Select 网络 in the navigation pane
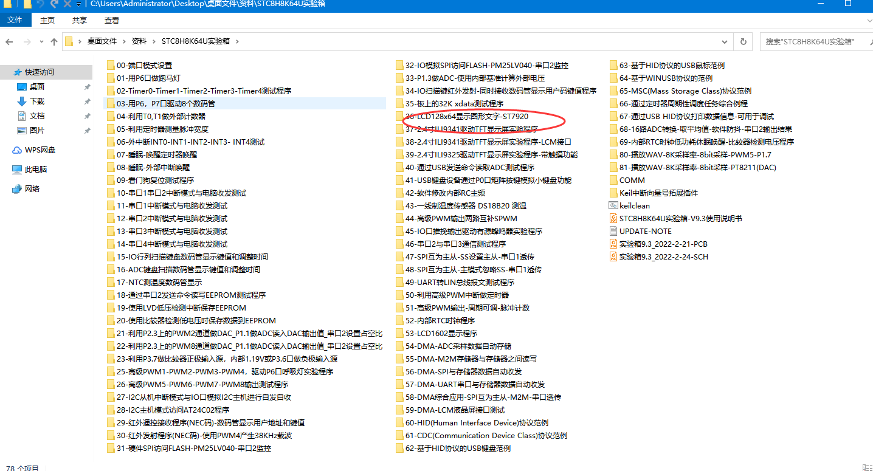This screenshot has width=873, height=471. pyautogui.click(x=32, y=189)
